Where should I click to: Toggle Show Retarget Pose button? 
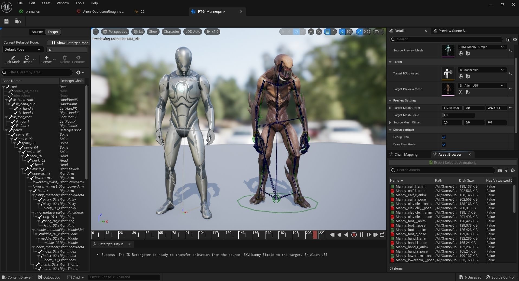click(69, 43)
